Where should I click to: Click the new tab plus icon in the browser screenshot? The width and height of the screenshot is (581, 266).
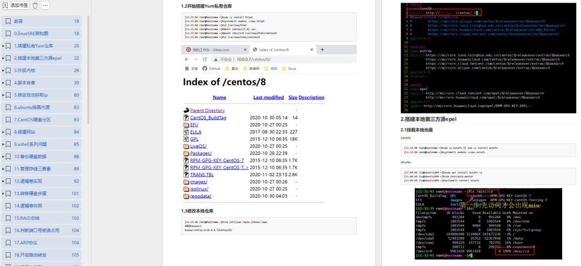(322, 49)
